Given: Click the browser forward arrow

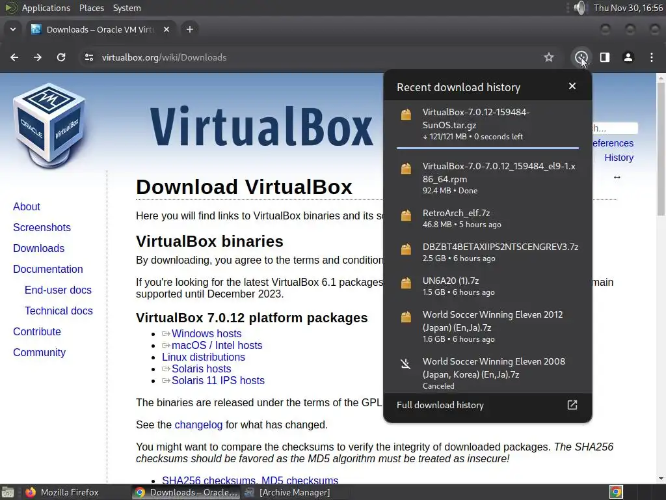Looking at the screenshot, I should tap(38, 57).
